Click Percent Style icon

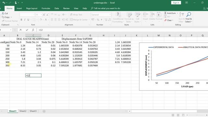point(98,19)
